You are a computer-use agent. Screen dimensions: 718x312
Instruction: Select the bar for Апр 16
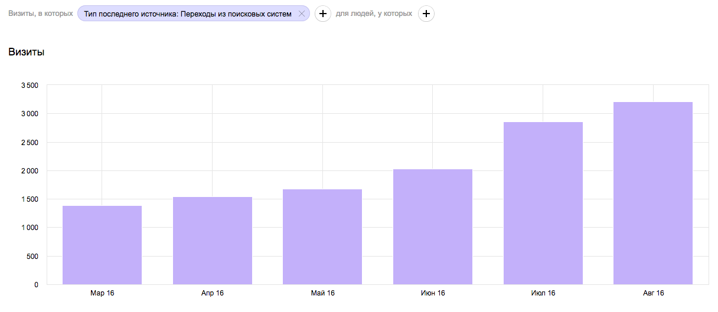pyautogui.click(x=213, y=241)
